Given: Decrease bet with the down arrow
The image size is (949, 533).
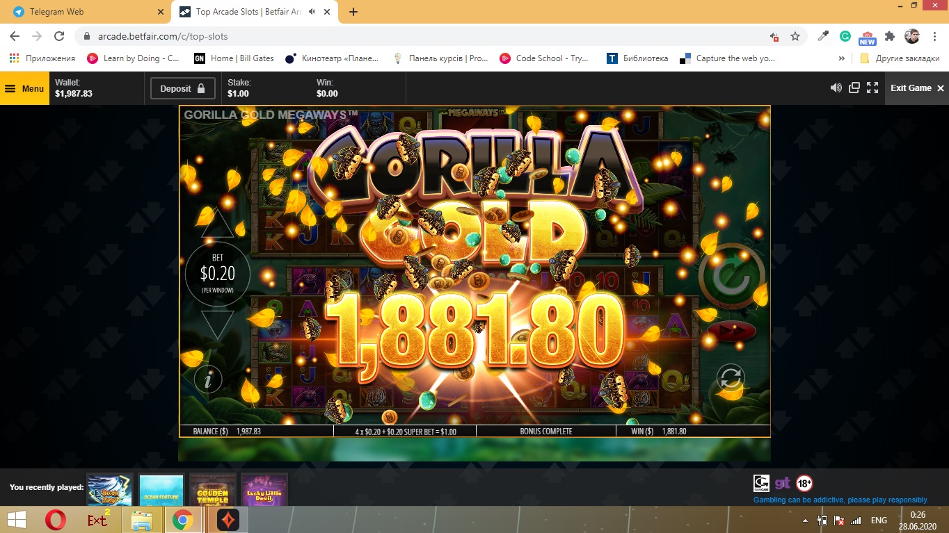Looking at the screenshot, I should pos(218,325).
